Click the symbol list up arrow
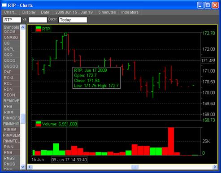Screen dimensions: 221x173 click(23, 27)
